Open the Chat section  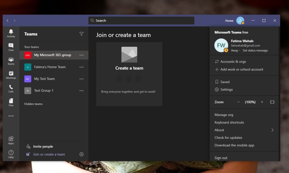tap(11, 47)
